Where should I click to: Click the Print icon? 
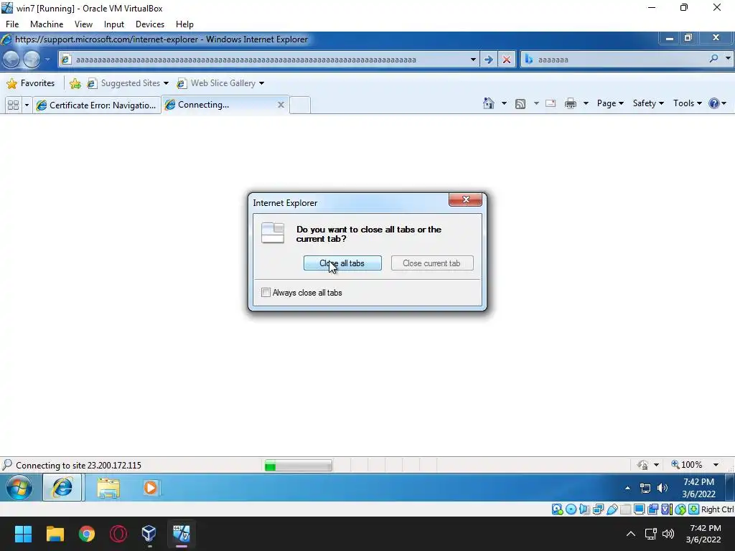(571, 103)
